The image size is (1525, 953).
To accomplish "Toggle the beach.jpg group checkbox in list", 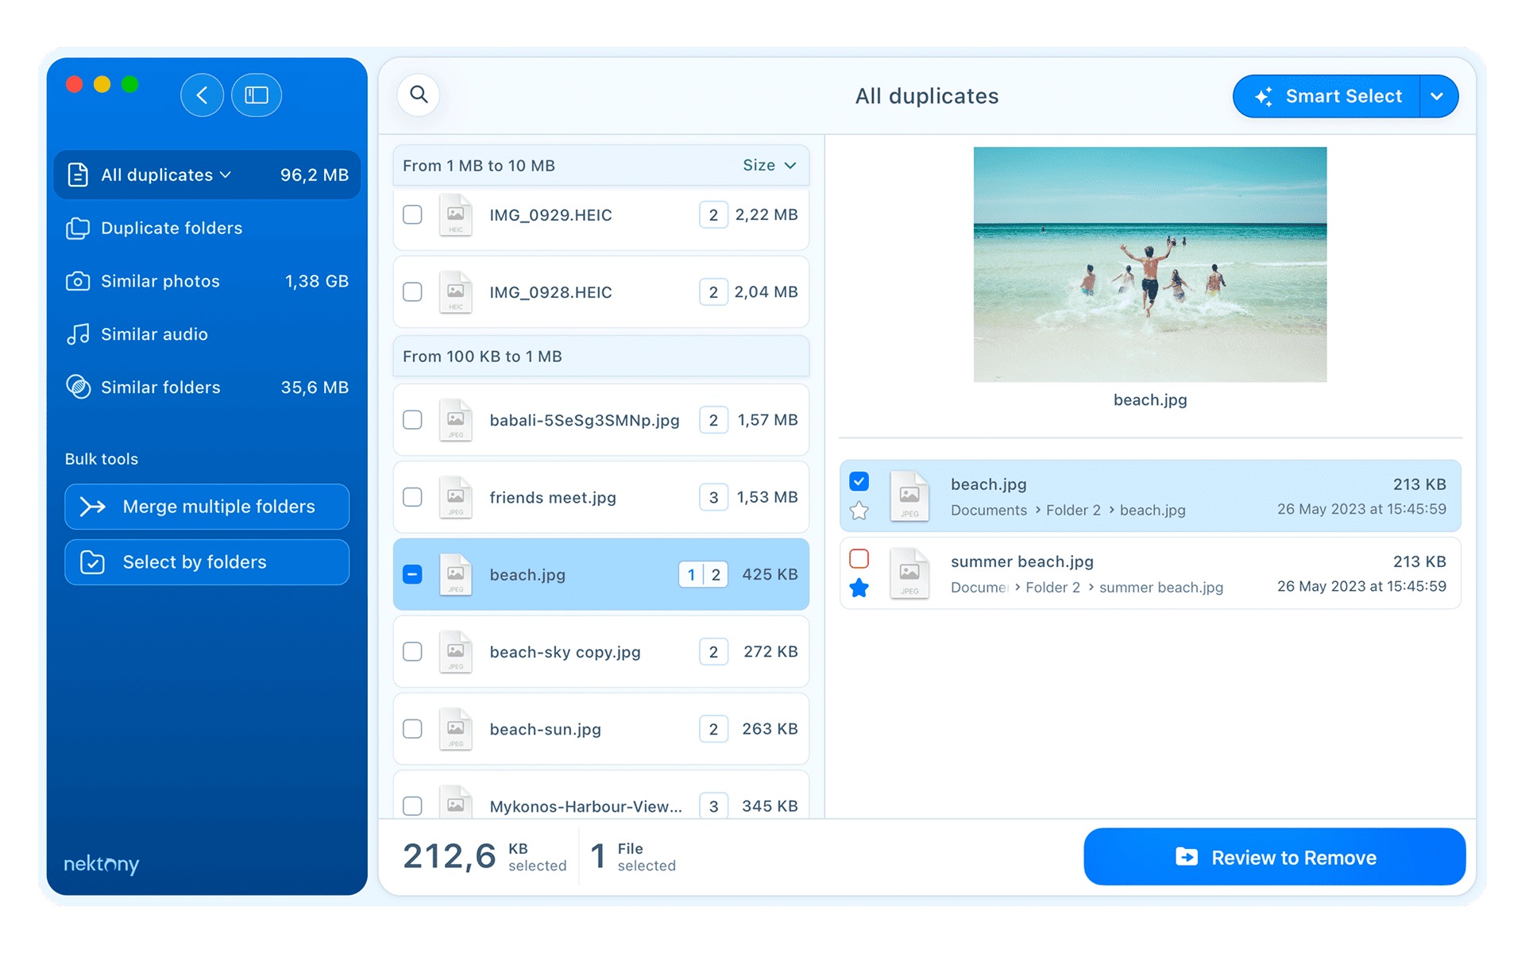I will [412, 574].
